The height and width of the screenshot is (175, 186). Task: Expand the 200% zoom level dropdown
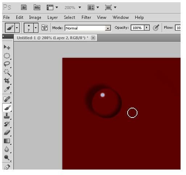point(80,7)
